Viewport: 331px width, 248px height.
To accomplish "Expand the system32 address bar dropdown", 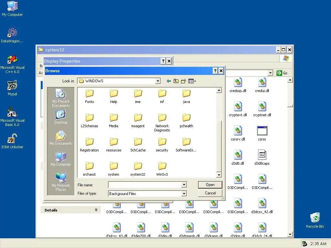I will point(270,73).
